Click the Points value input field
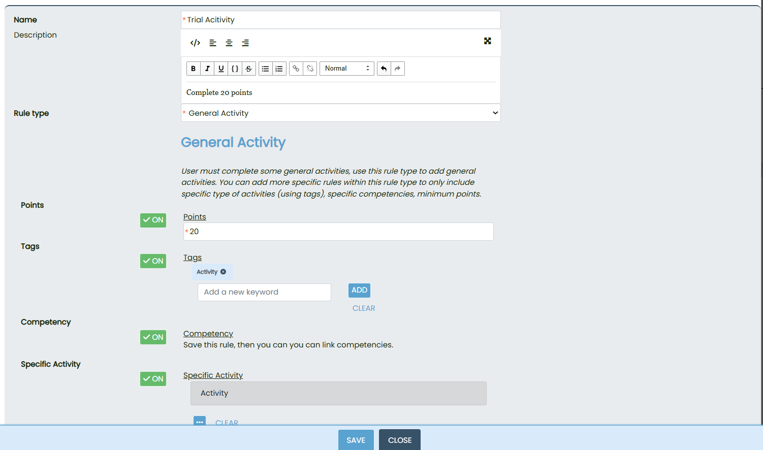This screenshot has height=450, width=763. pyautogui.click(x=338, y=232)
